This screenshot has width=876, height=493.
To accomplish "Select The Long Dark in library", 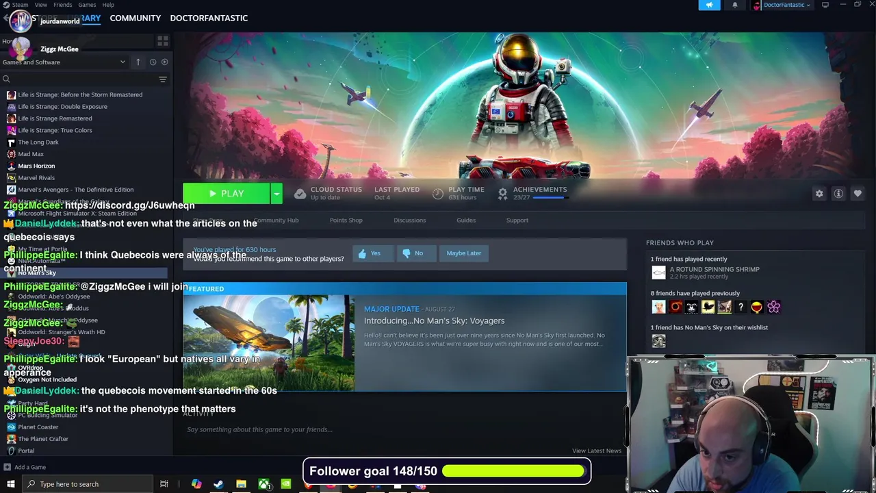I will click(x=38, y=142).
